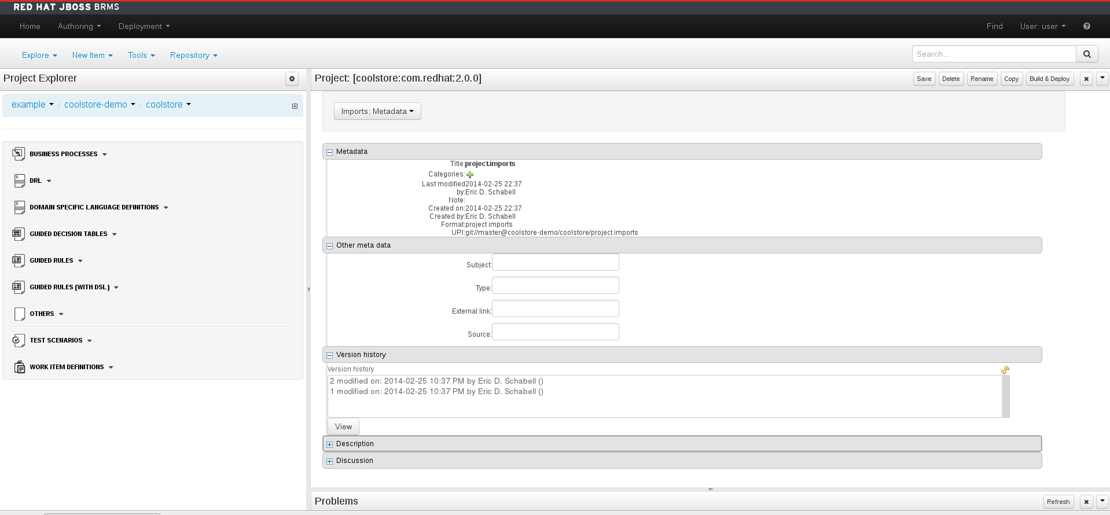
Task: Open the Explore menu
Action: point(39,55)
